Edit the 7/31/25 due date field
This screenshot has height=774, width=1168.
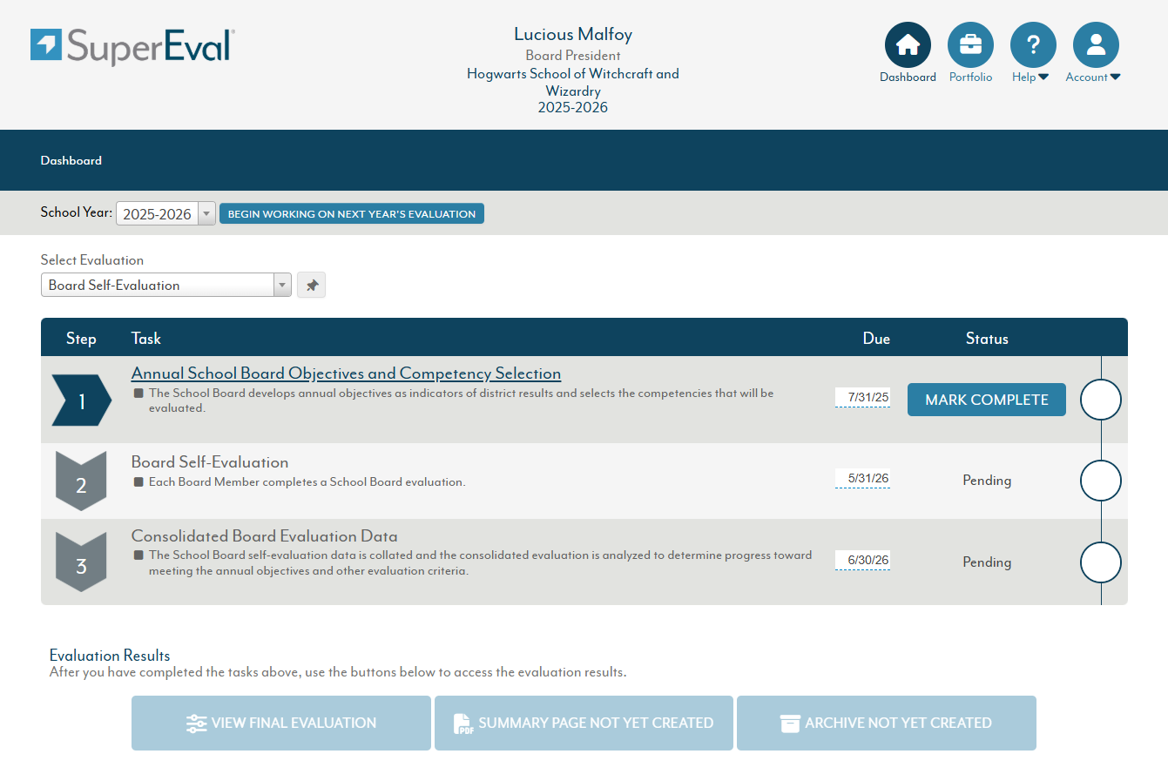tap(862, 398)
